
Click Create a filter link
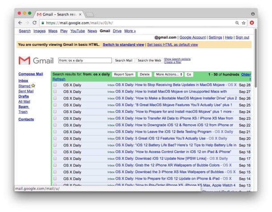coord(173,62)
